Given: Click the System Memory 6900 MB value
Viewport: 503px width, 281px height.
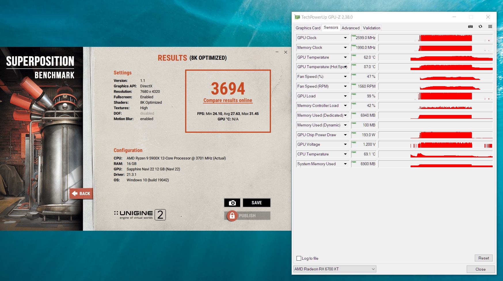Looking at the screenshot, I should (x=364, y=164).
